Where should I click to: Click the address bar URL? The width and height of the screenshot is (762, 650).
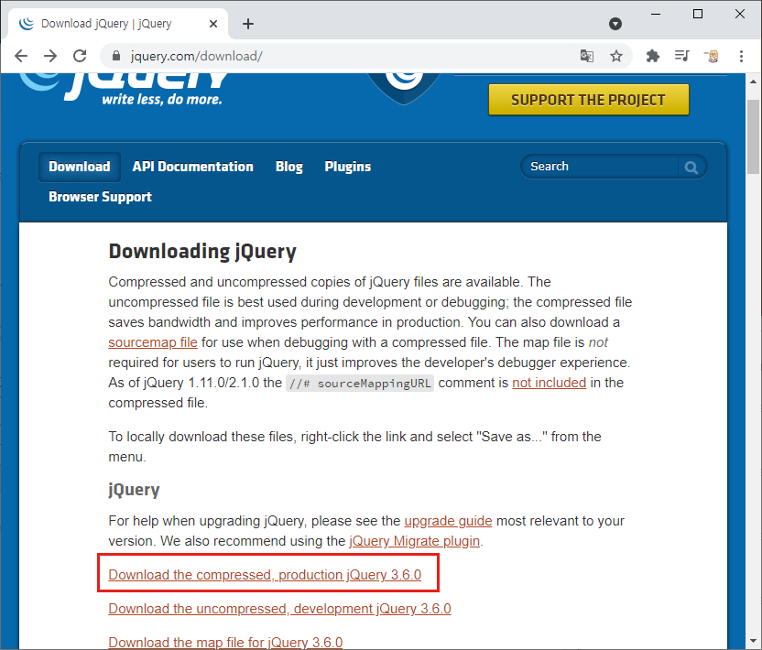(x=196, y=56)
